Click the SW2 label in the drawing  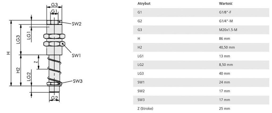tap(76, 24)
